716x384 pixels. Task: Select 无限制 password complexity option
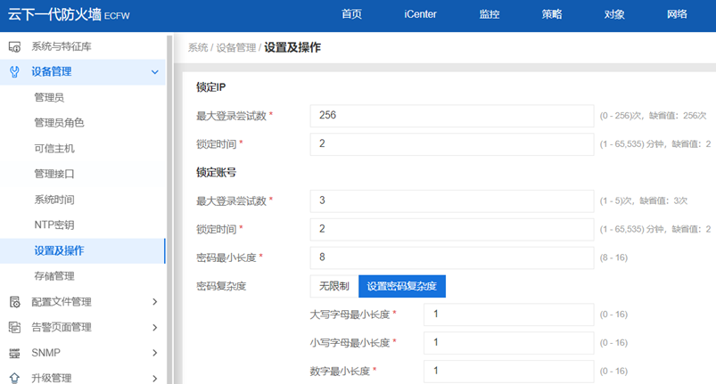(333, 286)
